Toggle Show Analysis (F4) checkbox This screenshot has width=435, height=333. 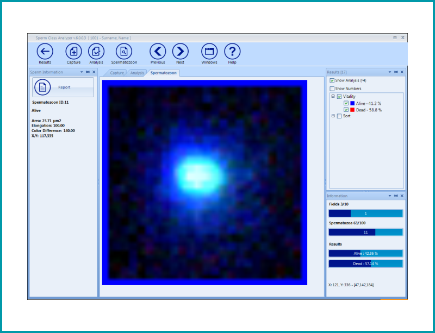332,80
